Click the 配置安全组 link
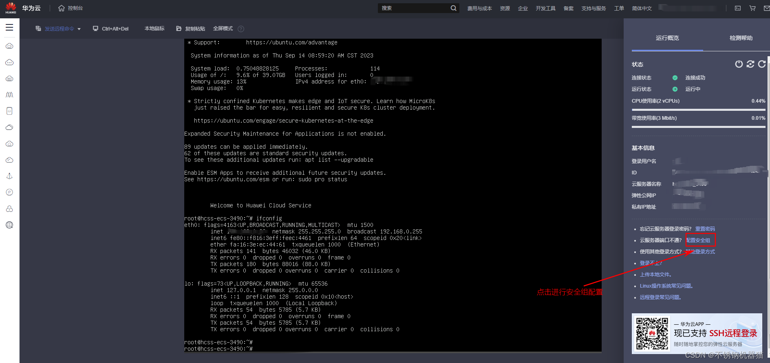This screenshot has height=363, width=770. (698, 240)
